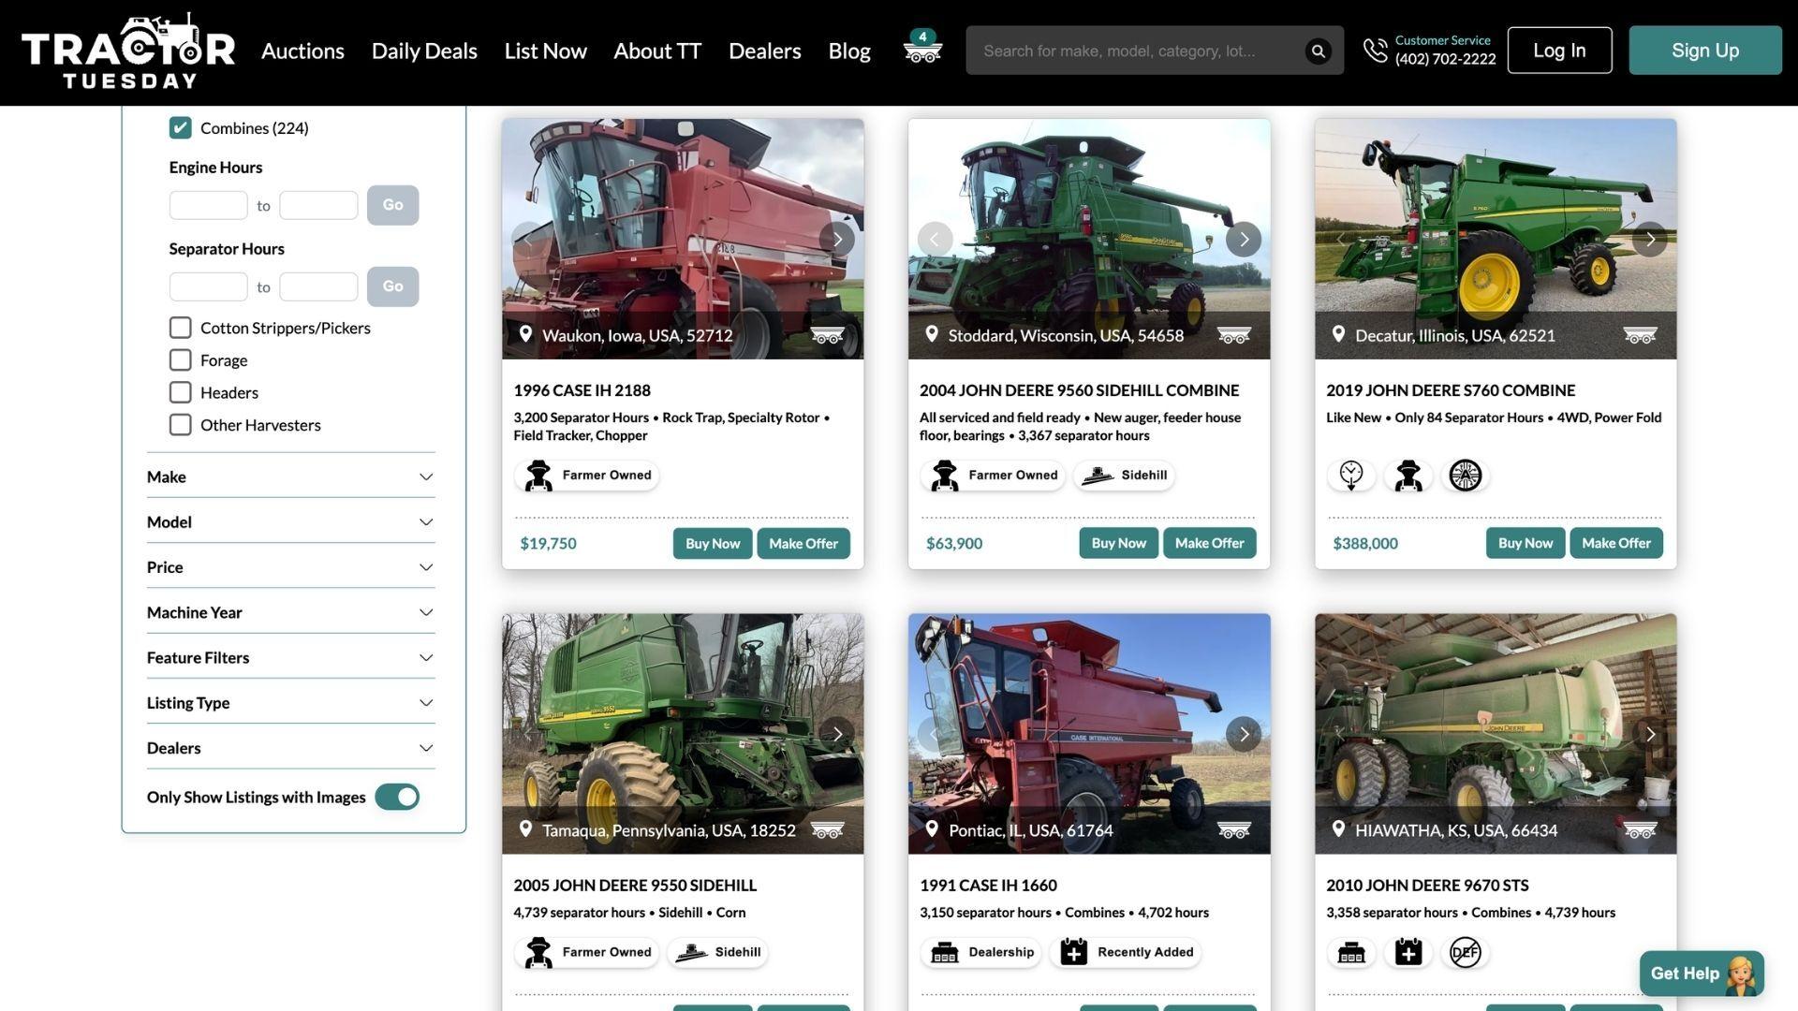The image size is (1798, 1011).
Task: Click the Engine Hours minimum field
Action: 208,205
